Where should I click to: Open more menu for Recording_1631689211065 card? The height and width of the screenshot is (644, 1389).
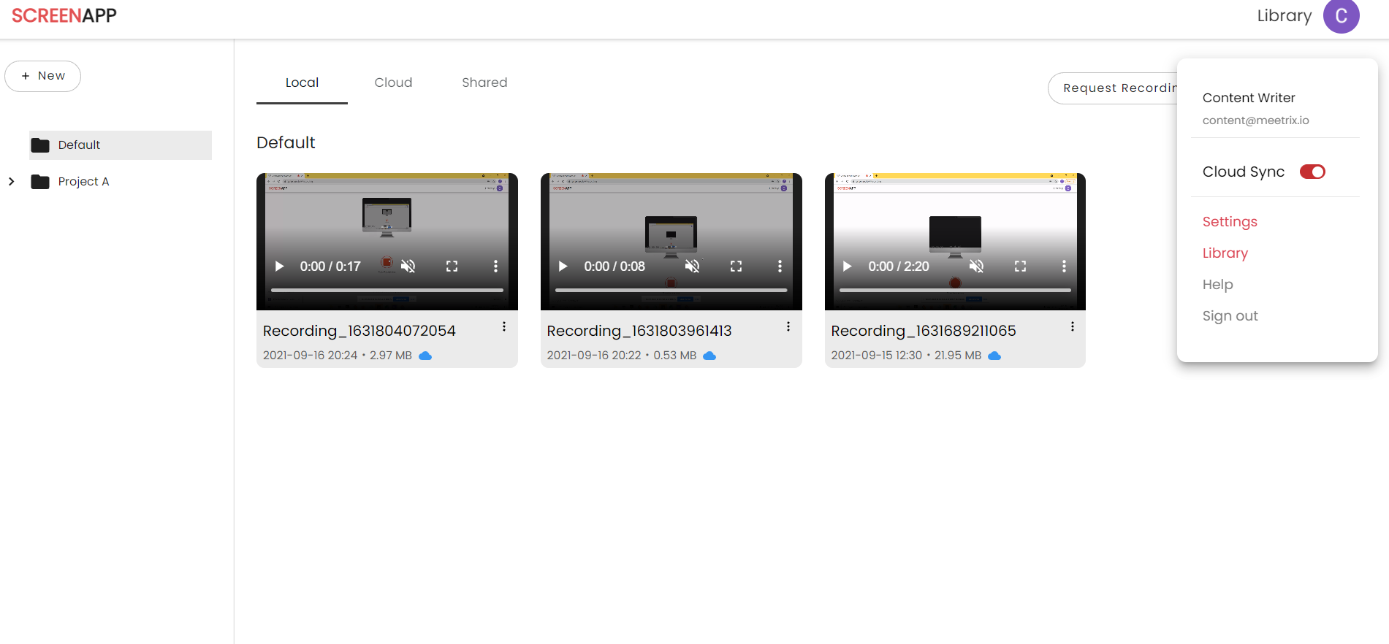[1072, 327]
